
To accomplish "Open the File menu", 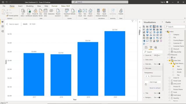I will coord(4,6).
